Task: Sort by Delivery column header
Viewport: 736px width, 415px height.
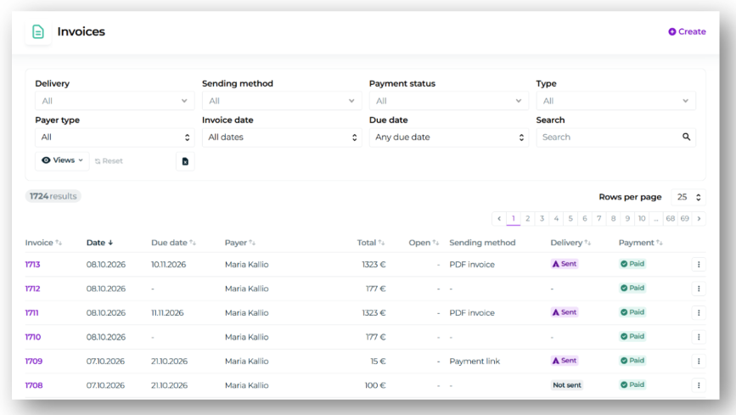Action: coord(570,243)
